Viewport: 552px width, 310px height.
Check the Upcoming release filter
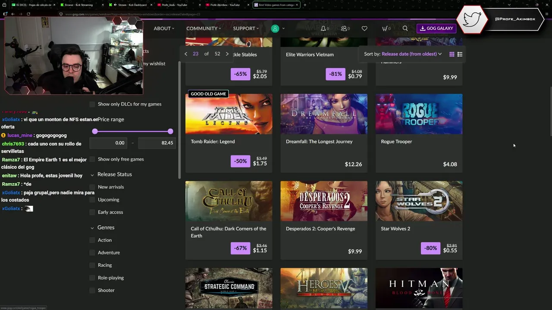tap(92, 200)
